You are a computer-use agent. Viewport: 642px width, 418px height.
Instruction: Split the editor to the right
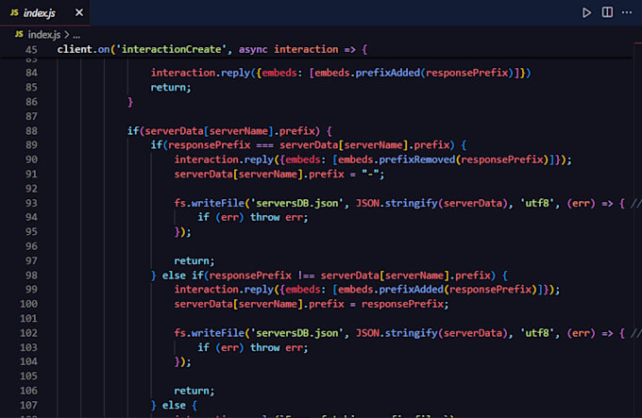(x=607, y=12)
